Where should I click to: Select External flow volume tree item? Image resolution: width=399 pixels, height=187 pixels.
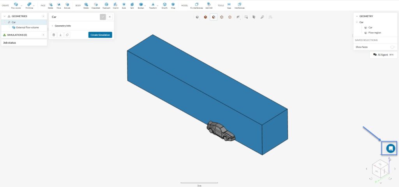(x=25, y=28)
